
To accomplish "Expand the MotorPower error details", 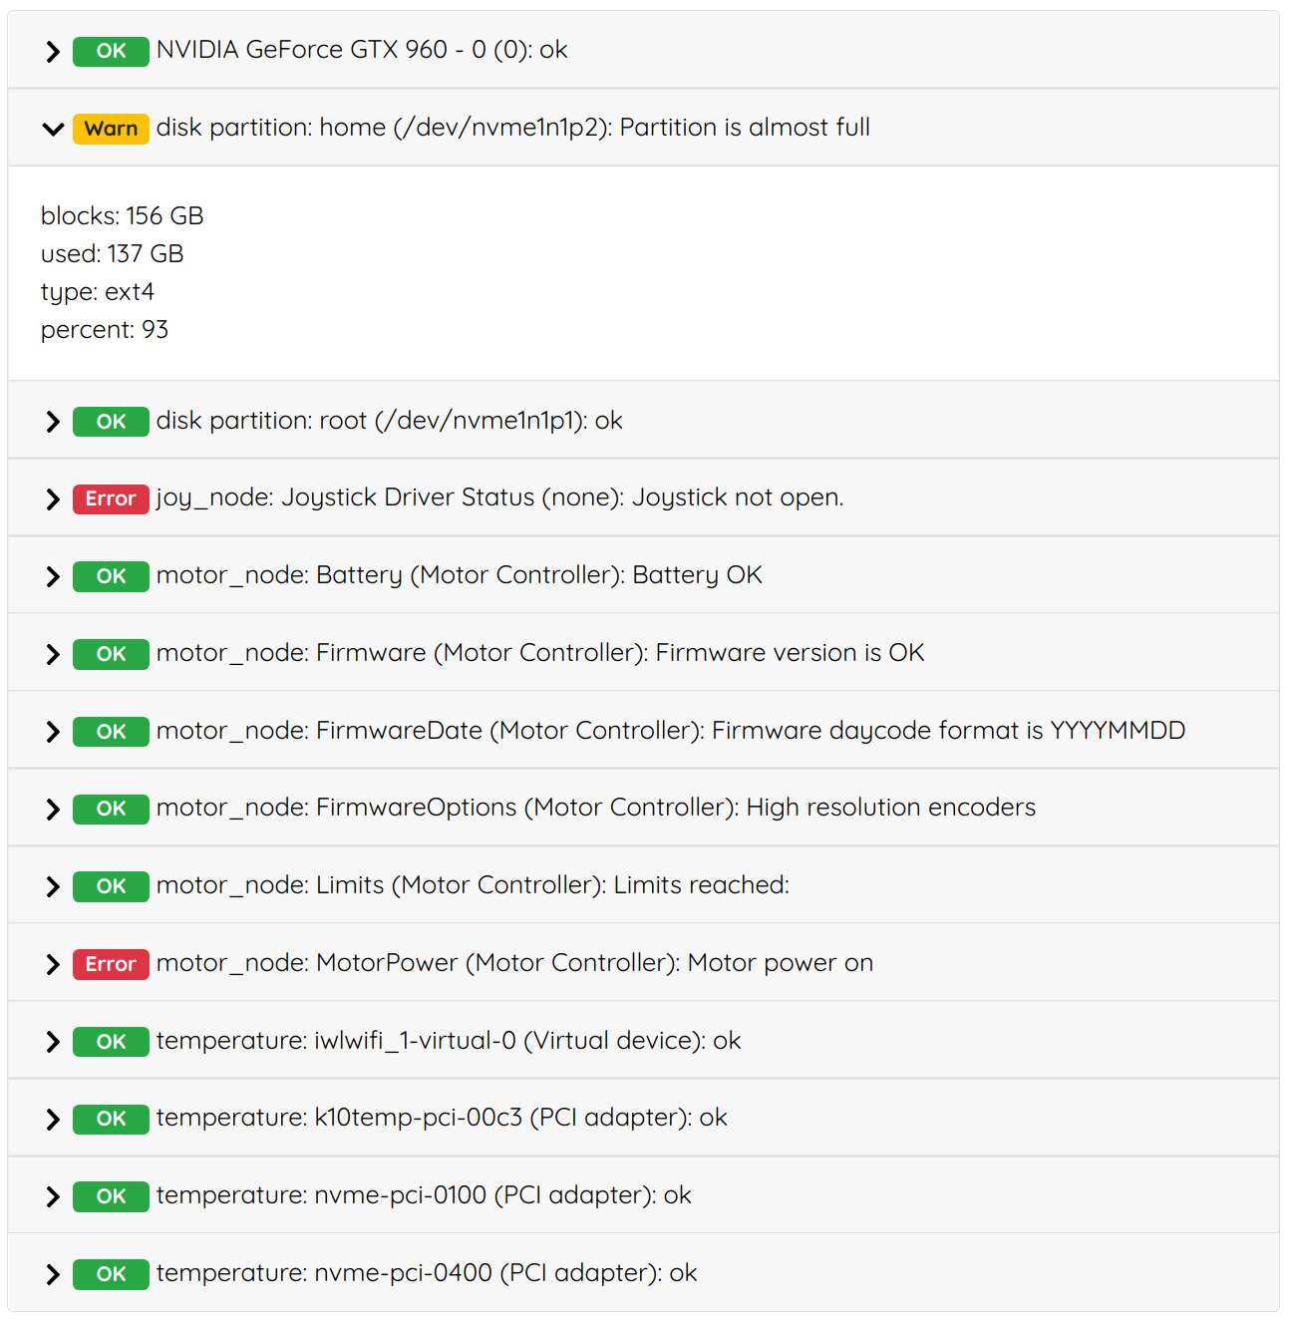I will tap(52, 963).
